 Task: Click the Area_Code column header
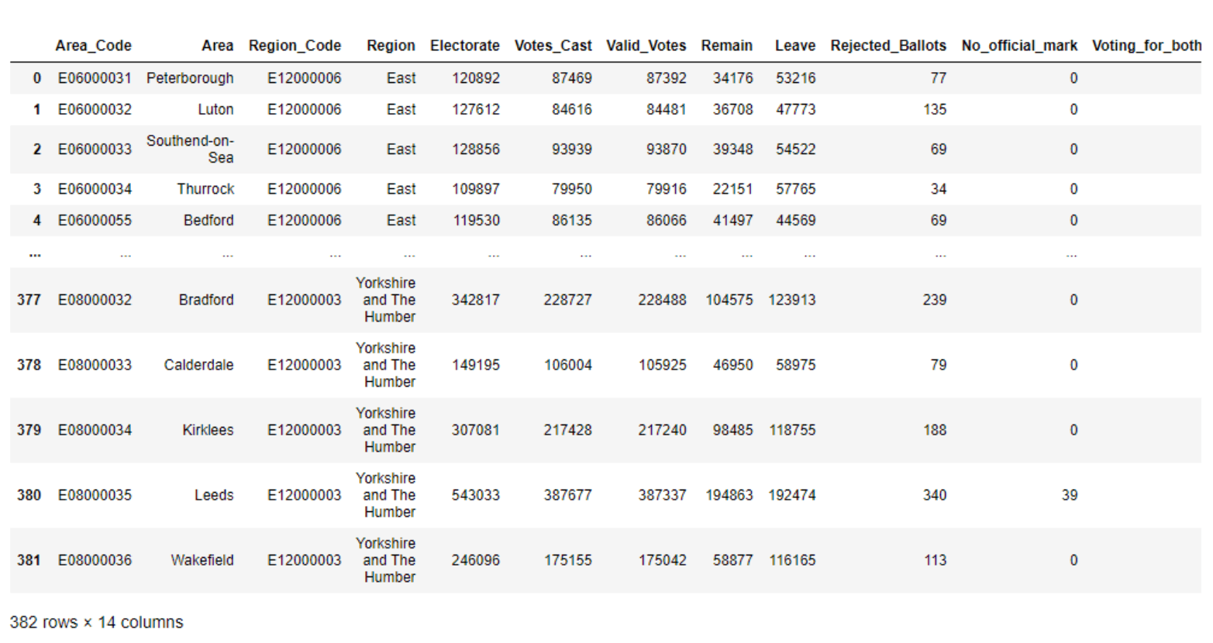(92, 46)
